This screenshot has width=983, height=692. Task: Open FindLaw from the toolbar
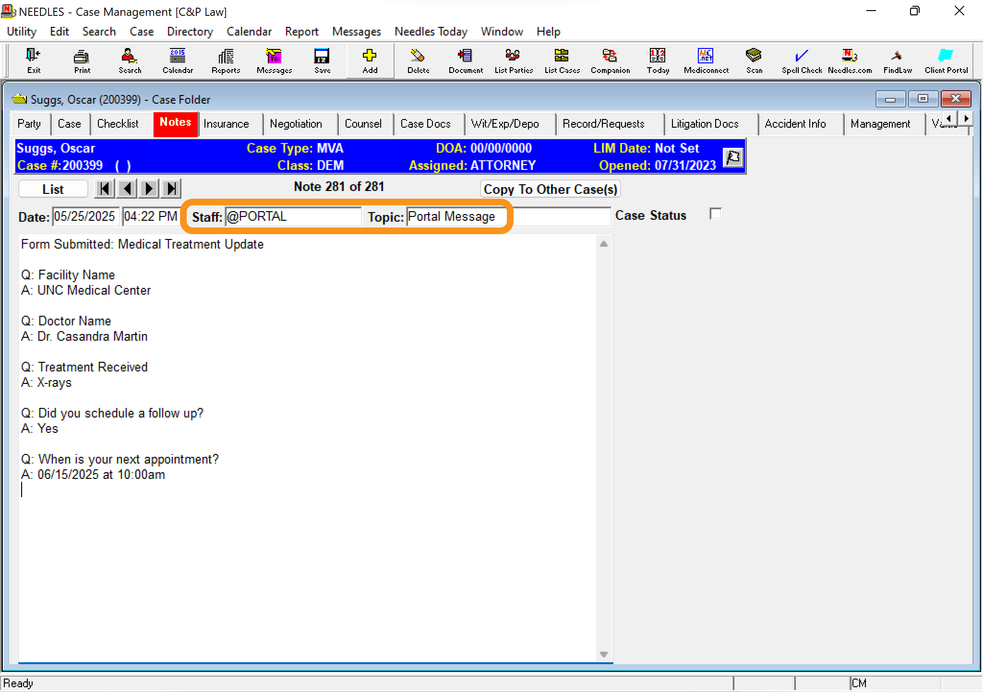point(898,60)
